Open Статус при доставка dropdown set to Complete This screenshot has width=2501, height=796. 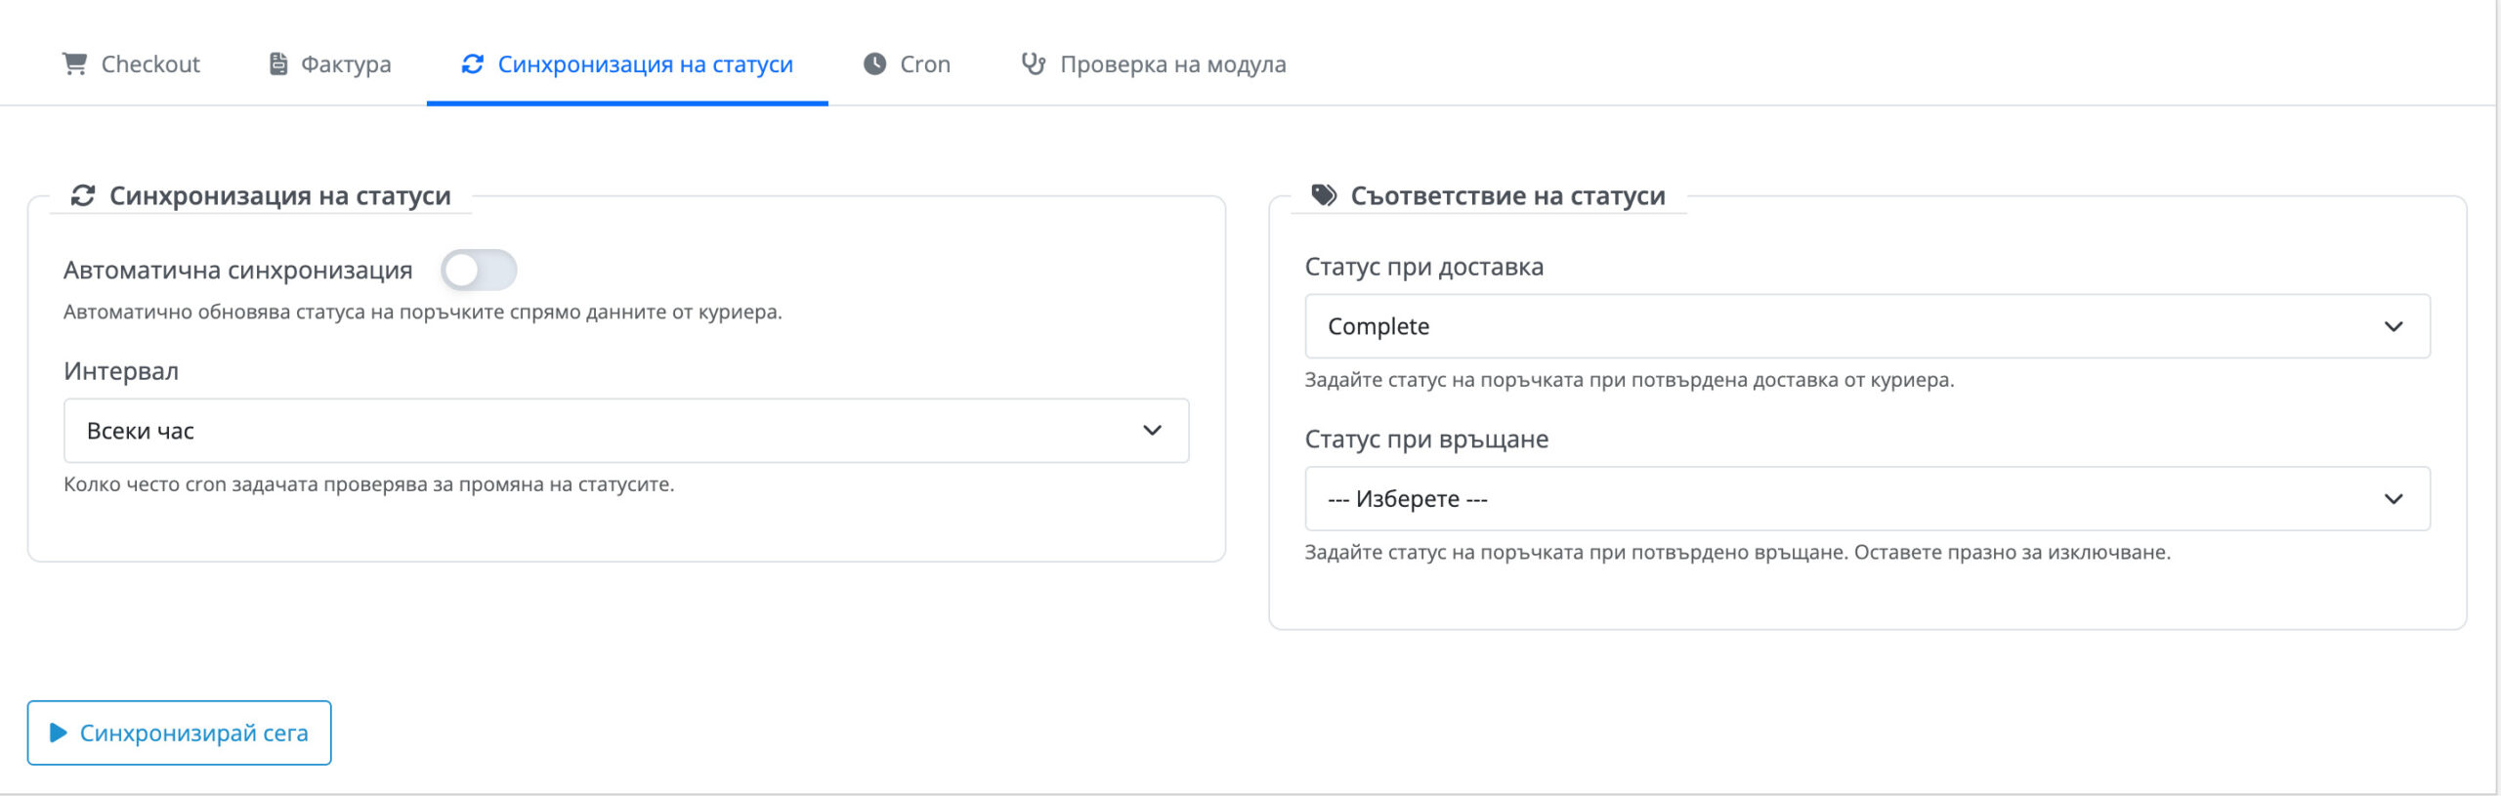coord(1866,326)
